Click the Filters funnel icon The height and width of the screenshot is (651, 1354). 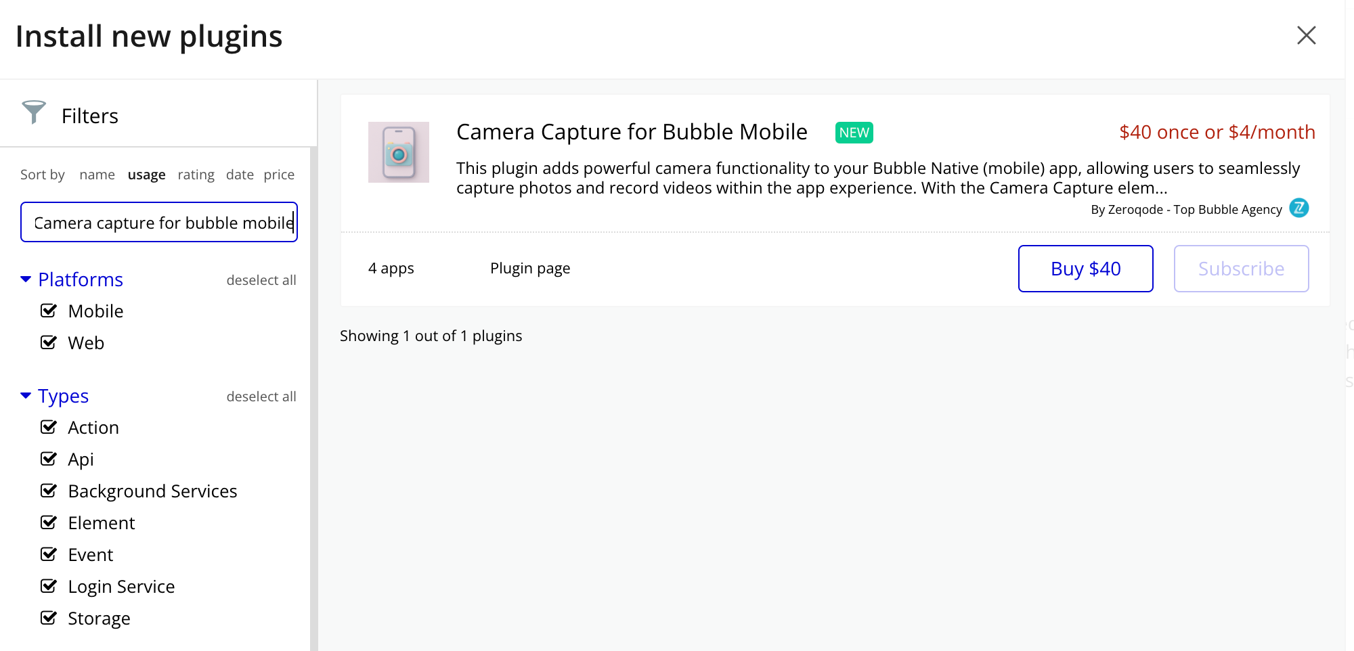pos(33,112)
